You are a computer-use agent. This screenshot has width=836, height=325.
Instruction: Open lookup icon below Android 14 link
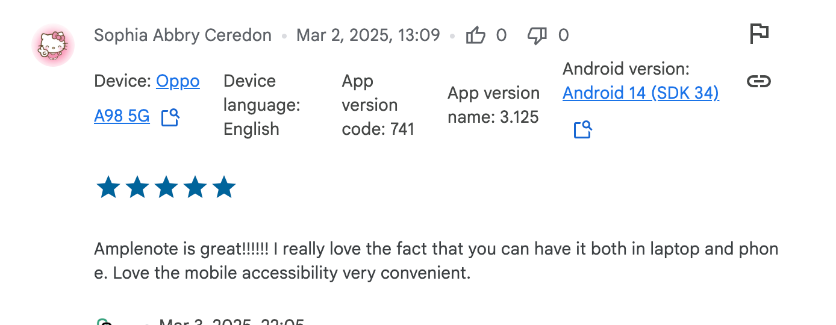583,129
